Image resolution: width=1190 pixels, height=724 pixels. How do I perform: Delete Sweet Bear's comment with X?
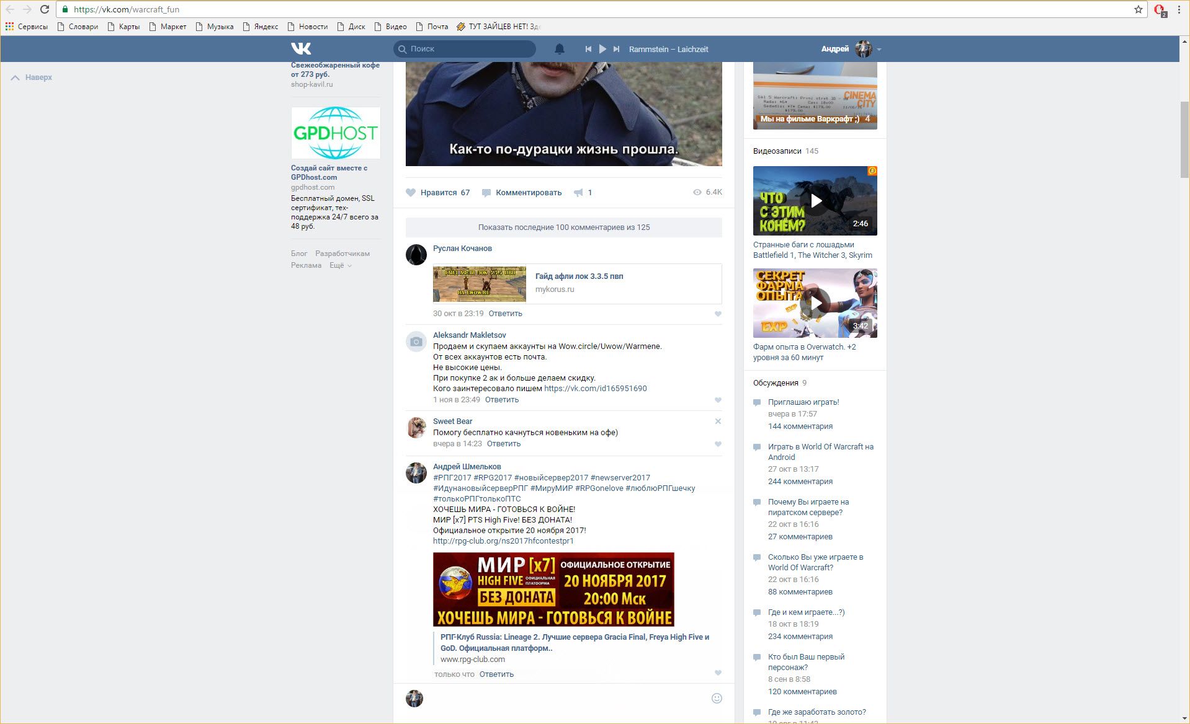[x=718, y=422]
